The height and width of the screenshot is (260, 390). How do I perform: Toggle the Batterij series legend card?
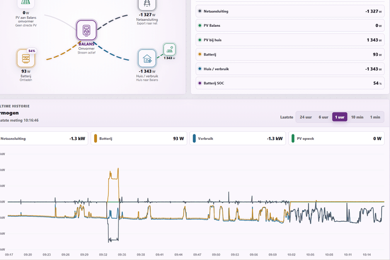pos(139,138)
